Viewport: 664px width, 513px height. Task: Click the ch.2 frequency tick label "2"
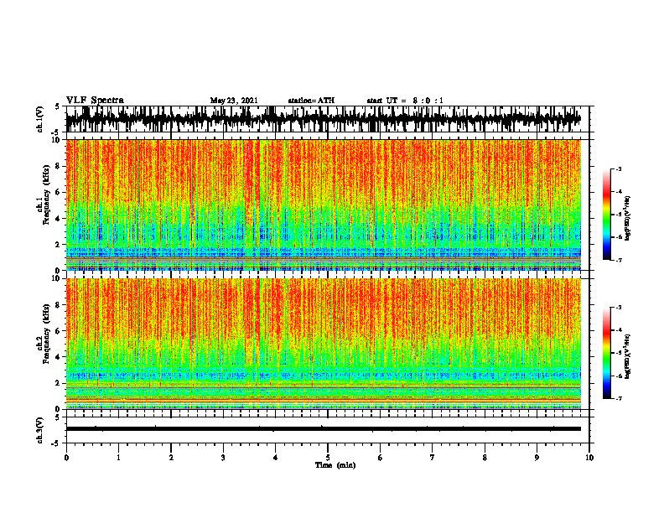[59, 383]
